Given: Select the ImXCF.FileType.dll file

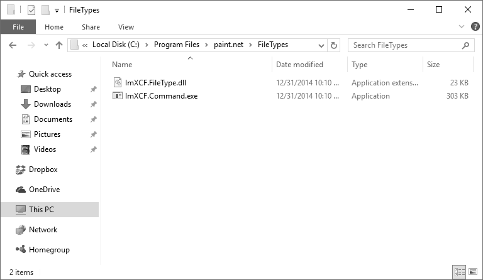Looking at the screenshot, I should (155, 83).
